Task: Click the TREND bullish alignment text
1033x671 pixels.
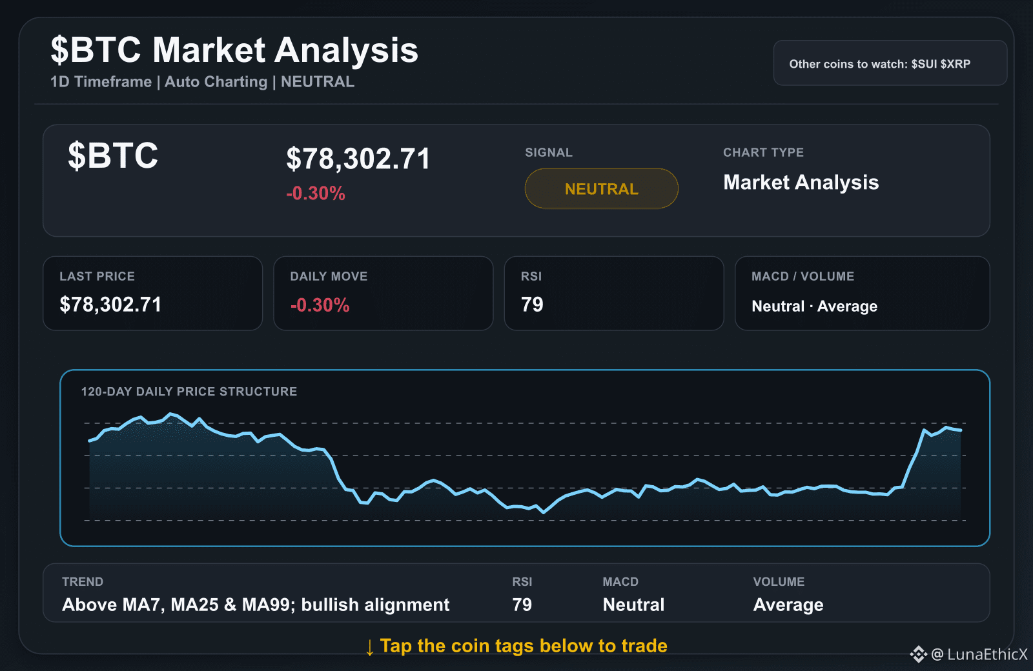Action: (x=256, y=605)
